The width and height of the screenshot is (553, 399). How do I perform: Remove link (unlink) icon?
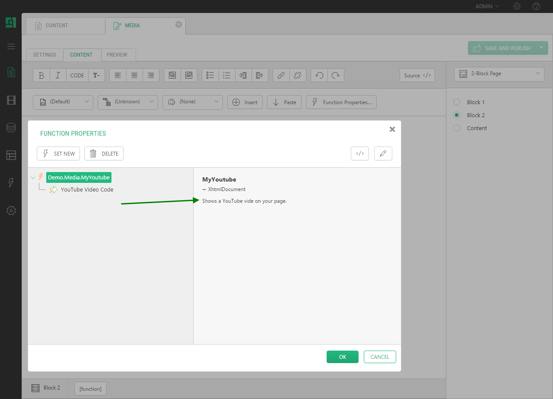coord(298,75)
